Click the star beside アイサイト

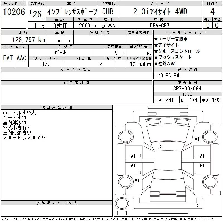[156, 45]
